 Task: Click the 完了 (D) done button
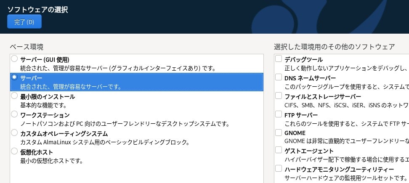[x=24, y=21]
